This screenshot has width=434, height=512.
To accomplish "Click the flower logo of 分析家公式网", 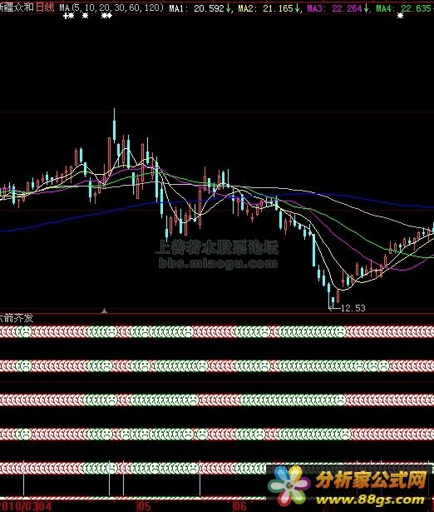I will tap(289, 486).
